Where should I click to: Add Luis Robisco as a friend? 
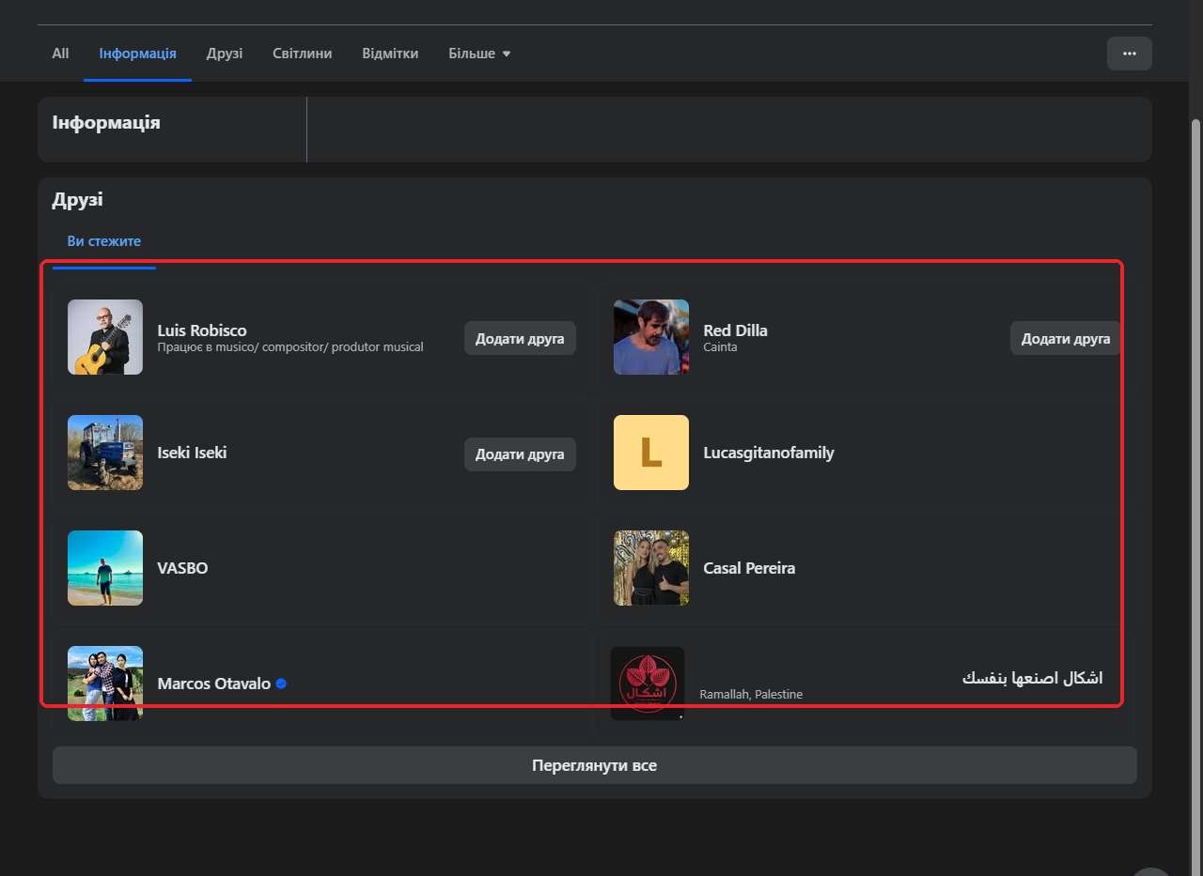(520, 338)
